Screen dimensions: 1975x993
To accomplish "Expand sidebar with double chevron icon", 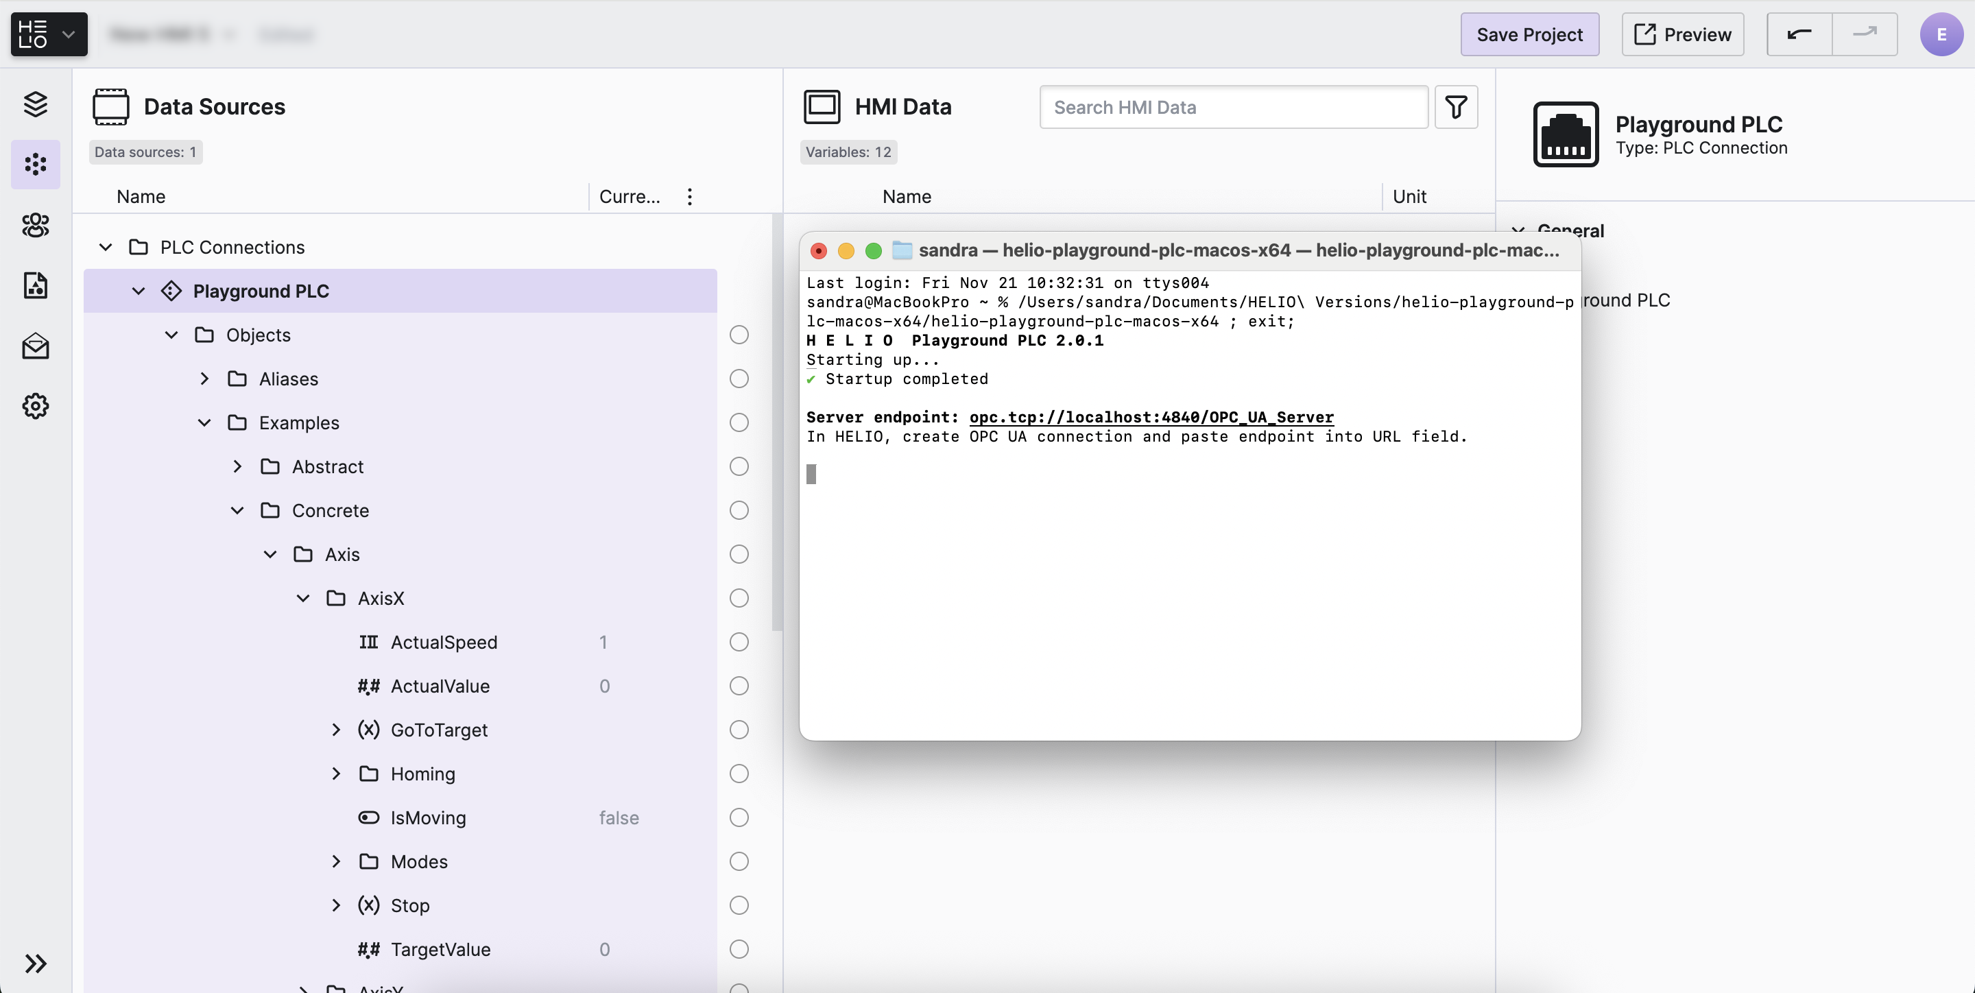I will (35, 963).
